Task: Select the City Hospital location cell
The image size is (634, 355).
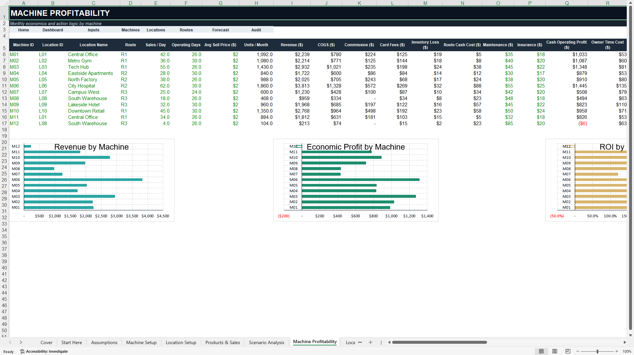Action: 93,86
